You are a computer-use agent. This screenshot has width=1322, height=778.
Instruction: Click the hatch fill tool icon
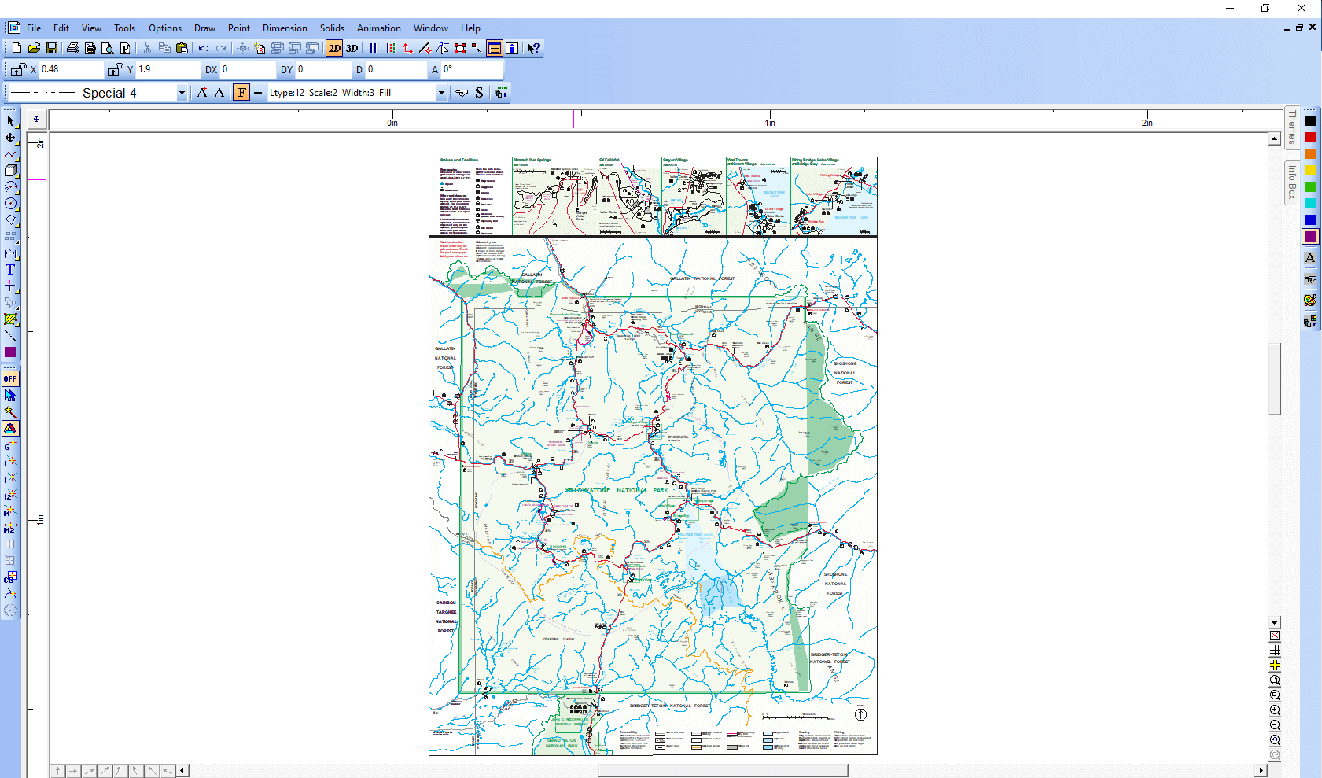pos(10,319)
